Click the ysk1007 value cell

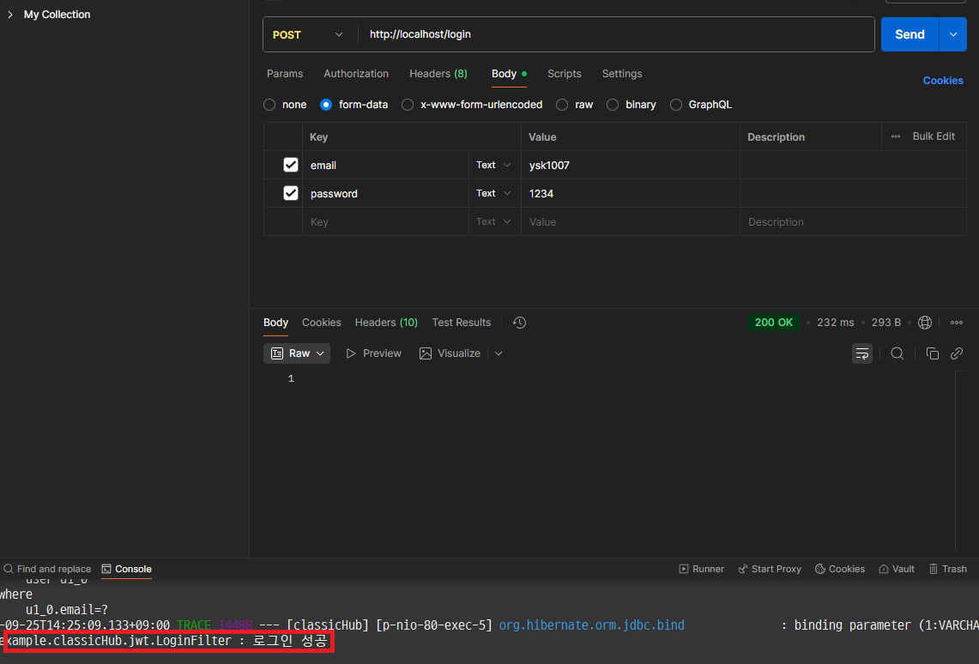pyautogui.click(x=630, y=165)
